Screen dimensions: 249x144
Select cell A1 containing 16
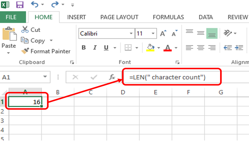point(25,102)
